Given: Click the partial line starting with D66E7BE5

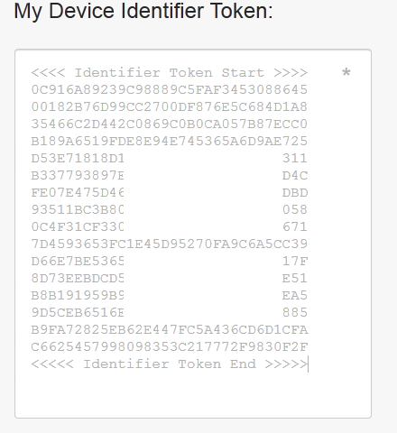Looking at the screenshot, I should (x=78, y=262).
